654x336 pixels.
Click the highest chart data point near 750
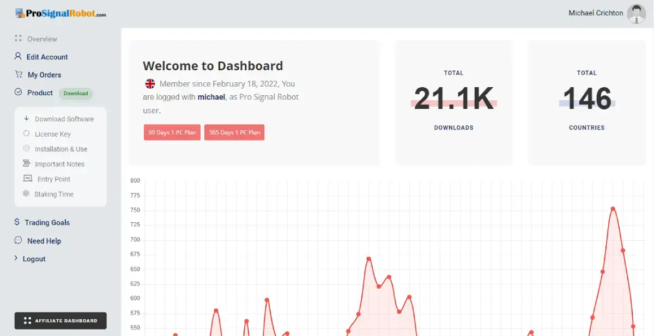(613, 209)
